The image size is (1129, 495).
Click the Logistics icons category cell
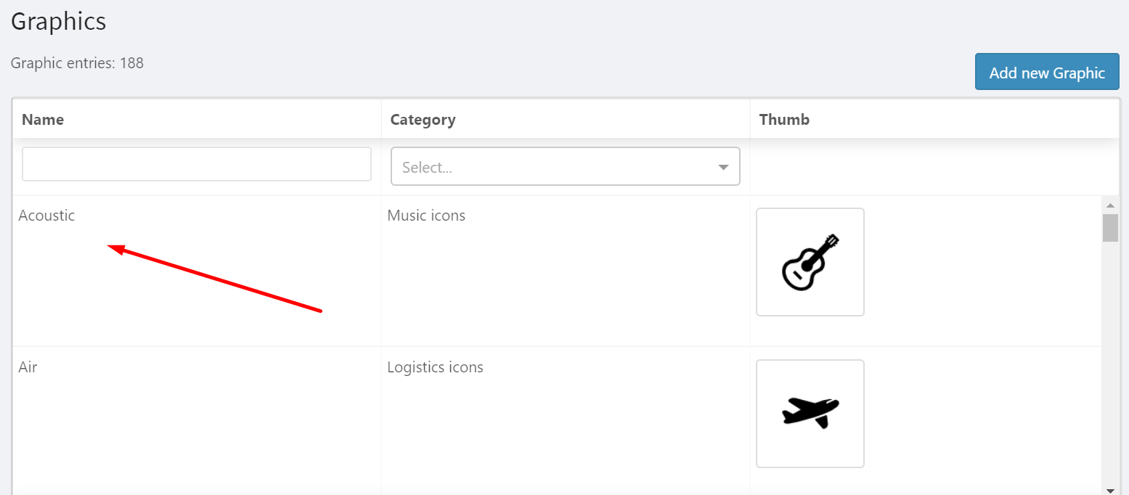(x=435, y=367)
